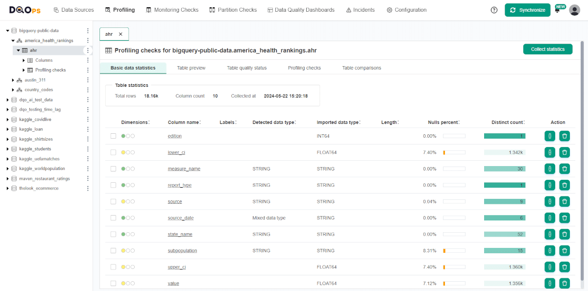The width and height of the screenshot is (588, 291).
Task: Open the Profiling checks tab
Action: [x=304, y=68]
